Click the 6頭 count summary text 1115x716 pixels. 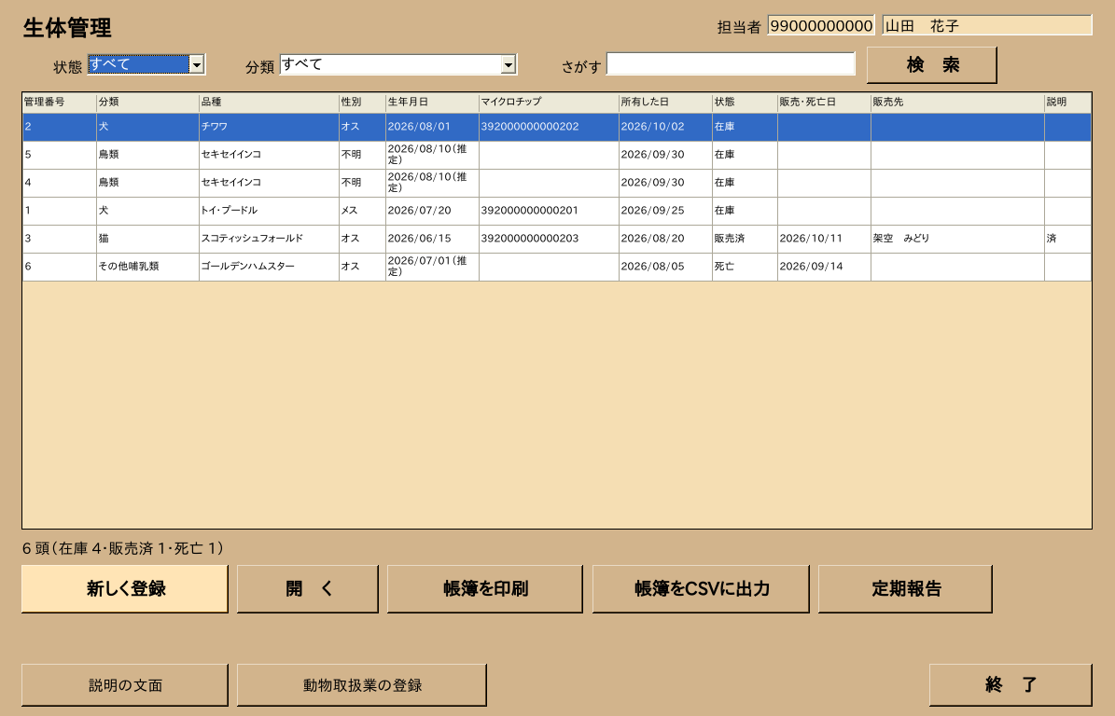tap(123, 548)
